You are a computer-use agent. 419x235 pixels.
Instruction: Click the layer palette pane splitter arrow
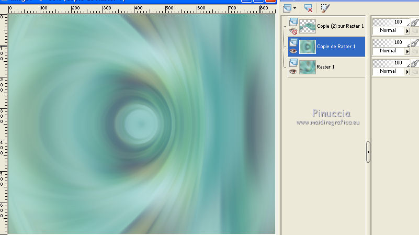point(368,152)
